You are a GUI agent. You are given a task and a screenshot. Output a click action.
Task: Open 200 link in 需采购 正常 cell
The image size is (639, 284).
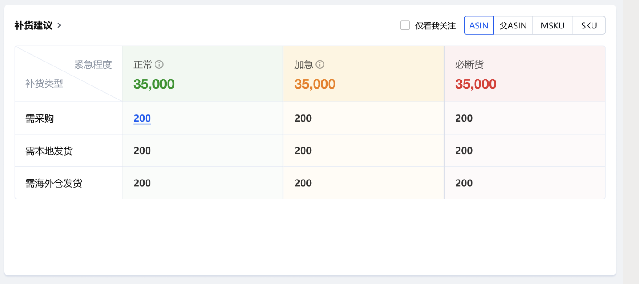(142, 118)
